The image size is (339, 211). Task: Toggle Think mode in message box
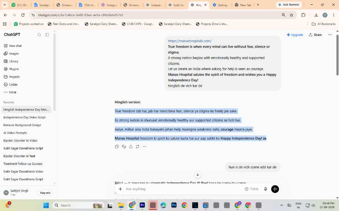pos(251,189)
